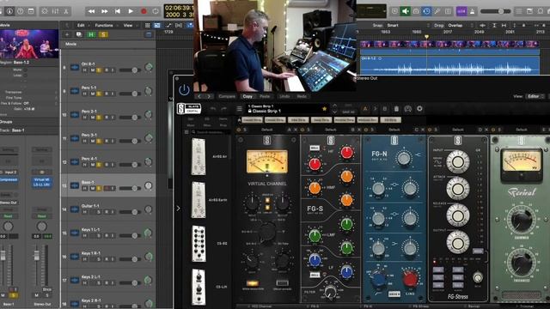The width and height of the screenshot is (550, 309).
Task: Click the Compare button in plugin header
Action: click(227, 96)
